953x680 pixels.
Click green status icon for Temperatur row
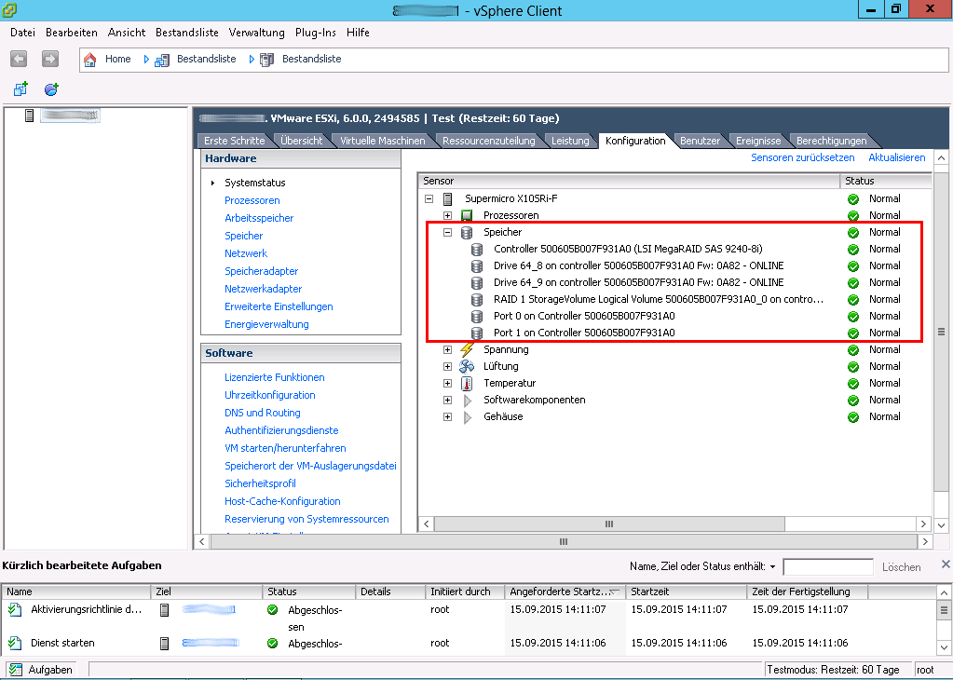853,384
